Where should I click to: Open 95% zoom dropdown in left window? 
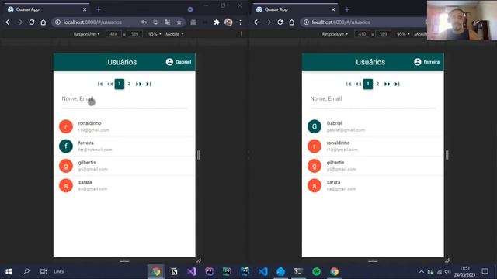(x=155, y=34)
